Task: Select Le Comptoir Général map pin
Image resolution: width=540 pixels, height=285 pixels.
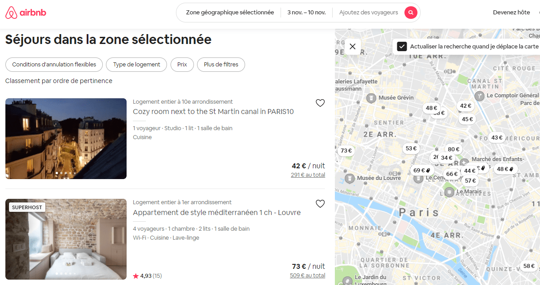Action: 479,96
